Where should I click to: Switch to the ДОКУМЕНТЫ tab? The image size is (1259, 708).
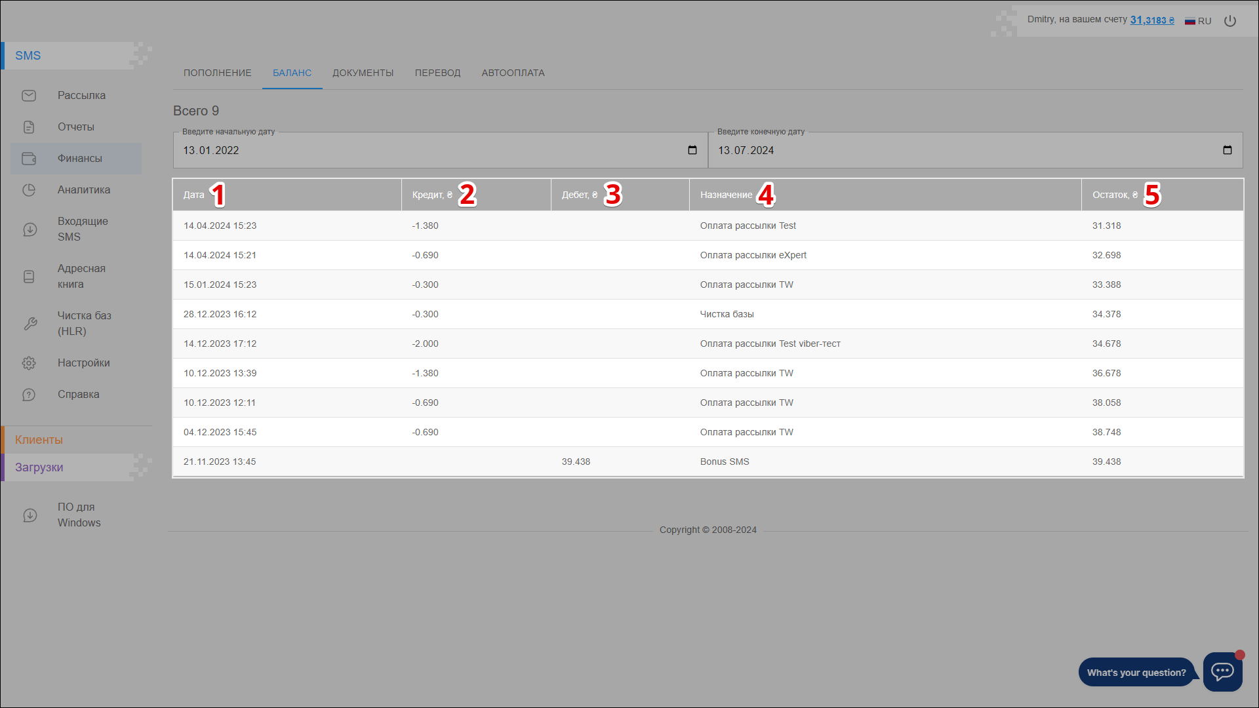(x=363, y=73)
